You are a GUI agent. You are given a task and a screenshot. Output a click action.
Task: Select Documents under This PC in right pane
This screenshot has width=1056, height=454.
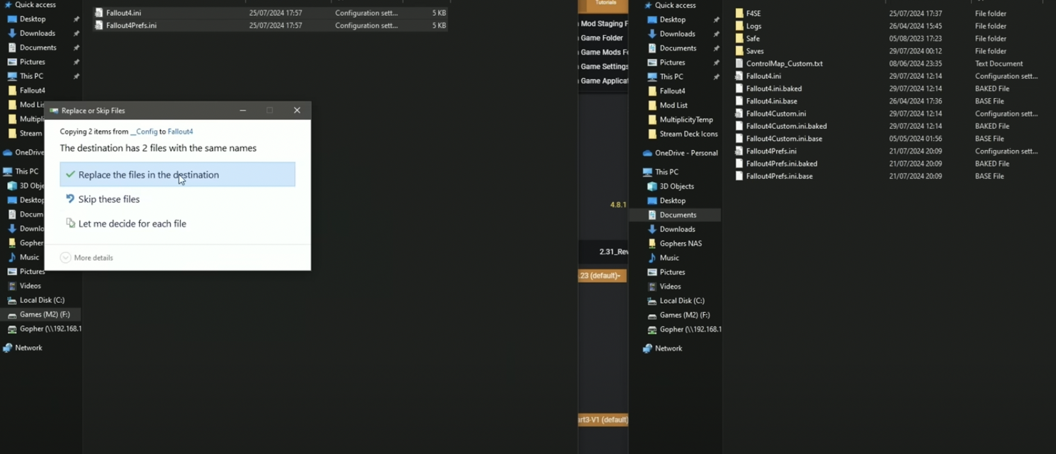[677, 215]
